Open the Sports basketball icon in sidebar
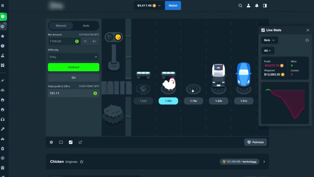The height and width of the screenshot is (177, 314). 3,26
